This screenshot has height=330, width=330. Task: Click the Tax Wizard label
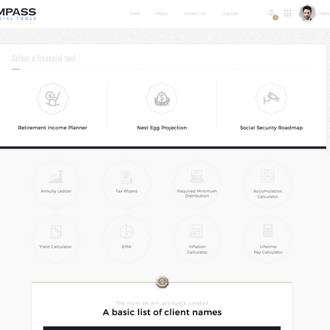pos(126,191)
